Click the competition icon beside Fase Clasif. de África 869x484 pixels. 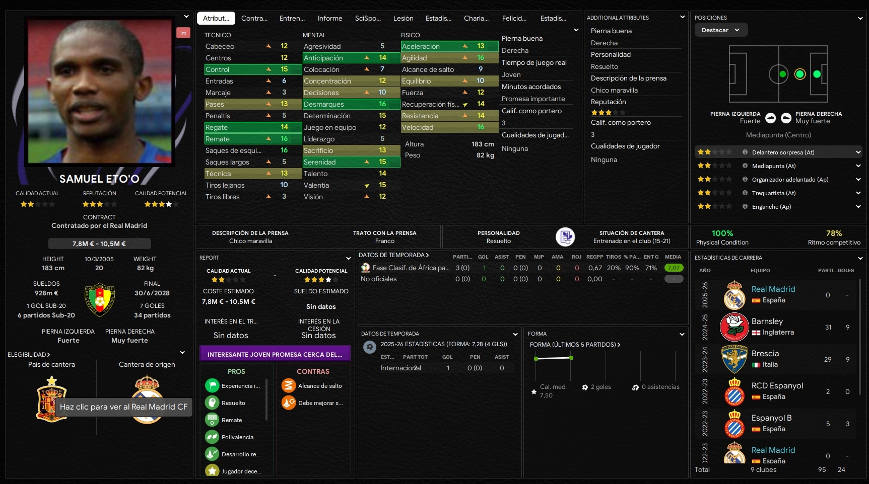coord(366,268)
